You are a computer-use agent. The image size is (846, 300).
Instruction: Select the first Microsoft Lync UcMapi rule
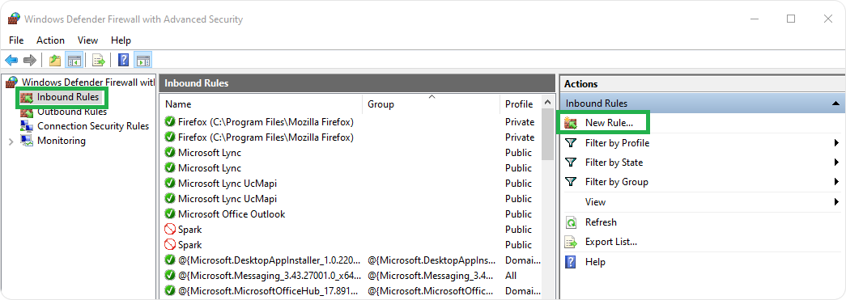[x=351, y=183]
